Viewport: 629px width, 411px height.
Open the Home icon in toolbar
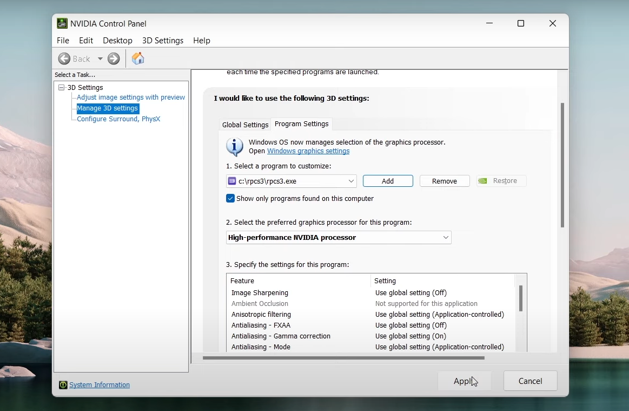click(137, 58)
